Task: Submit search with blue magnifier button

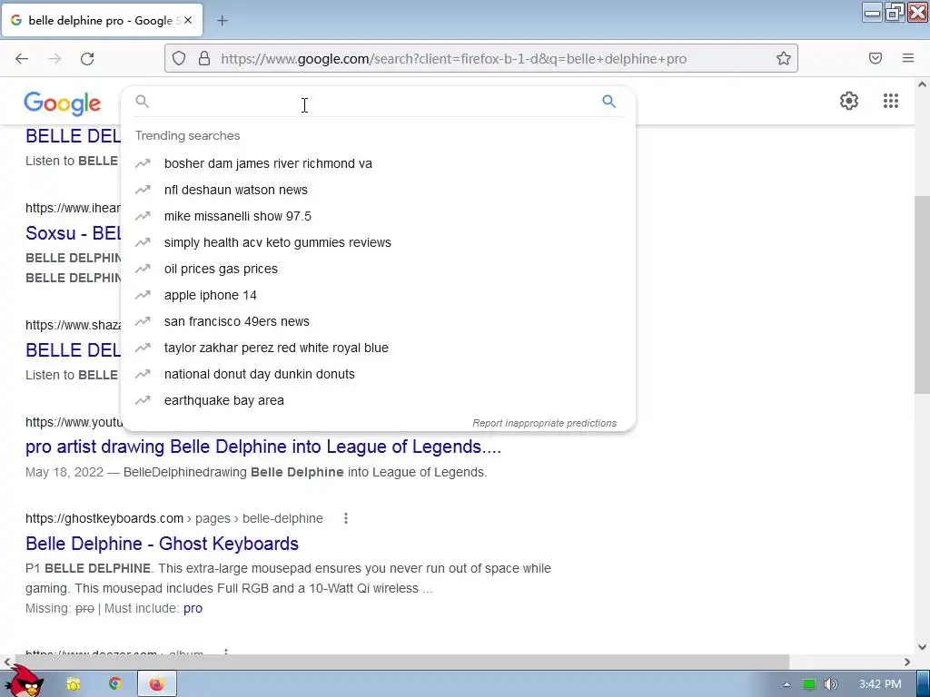Action: click(609, 102)
